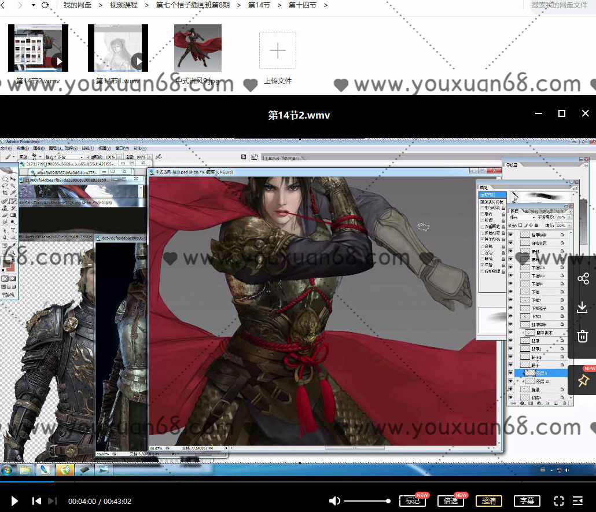Open the 中式古风 jpg image thumbnail
Screen dimensions: 596x512
pos(198,48)
